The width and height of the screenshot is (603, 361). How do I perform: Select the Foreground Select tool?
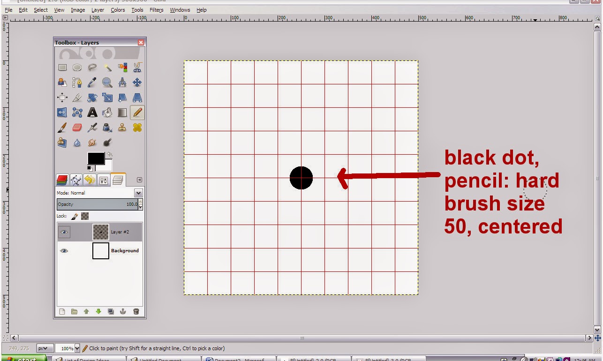coord(62,83)
